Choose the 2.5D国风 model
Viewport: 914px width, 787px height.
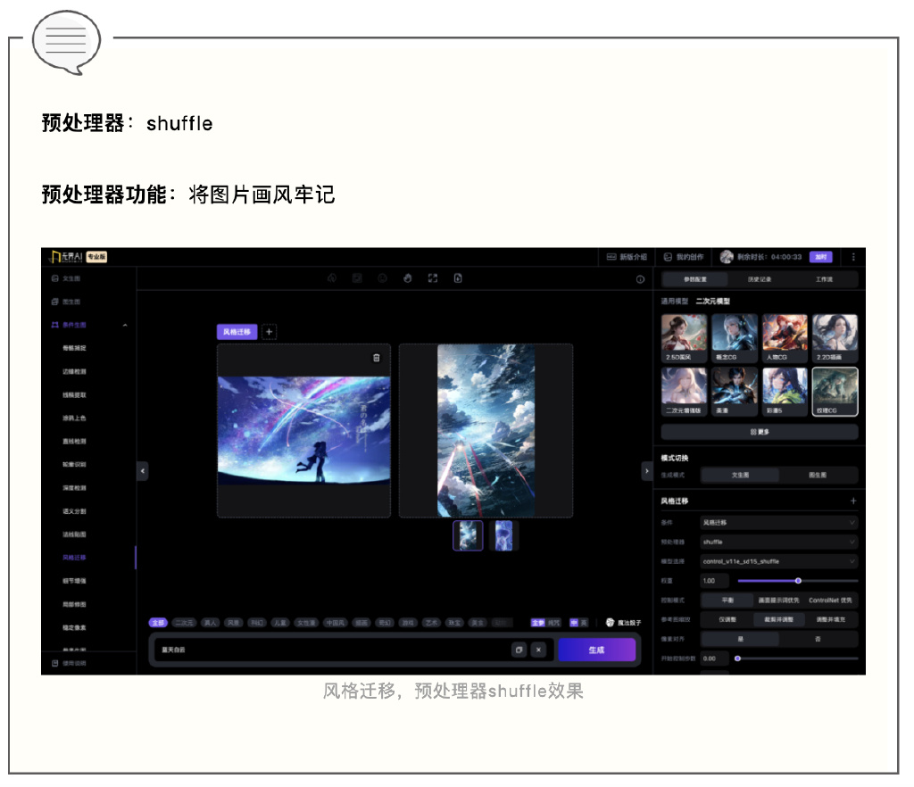684,338
